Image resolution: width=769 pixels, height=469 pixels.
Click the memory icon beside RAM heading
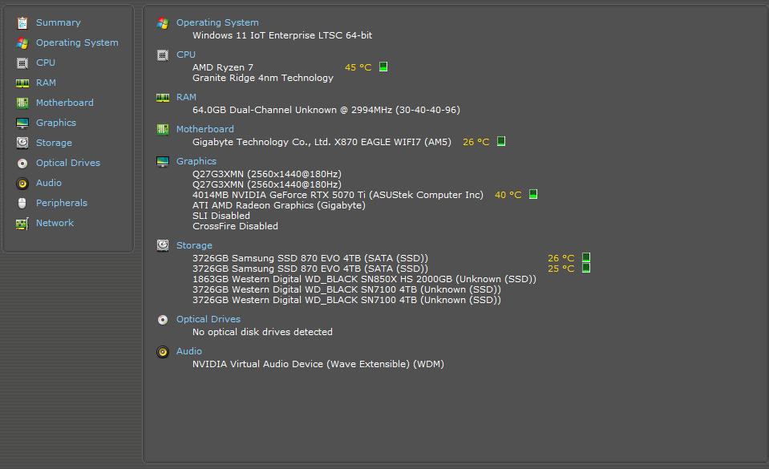click(x=163, y=98)
